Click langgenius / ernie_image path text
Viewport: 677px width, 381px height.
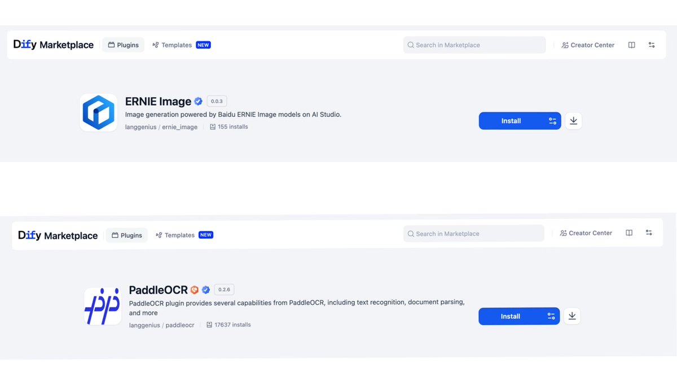(x=161, y=127)
